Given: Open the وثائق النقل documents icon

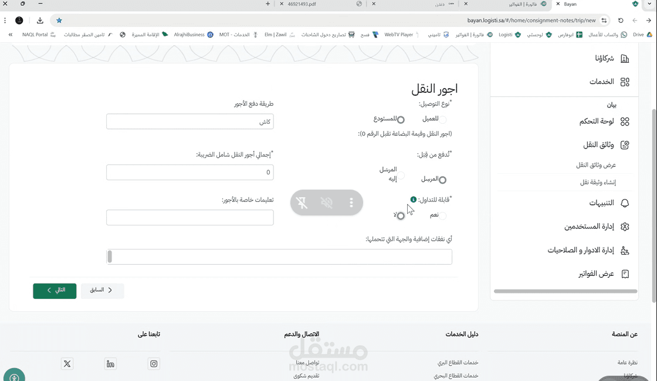Looking at the screenshot, I should click(x=624, y=144).
